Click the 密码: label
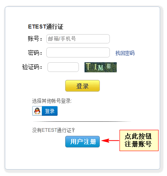 [x=35, y=53]
